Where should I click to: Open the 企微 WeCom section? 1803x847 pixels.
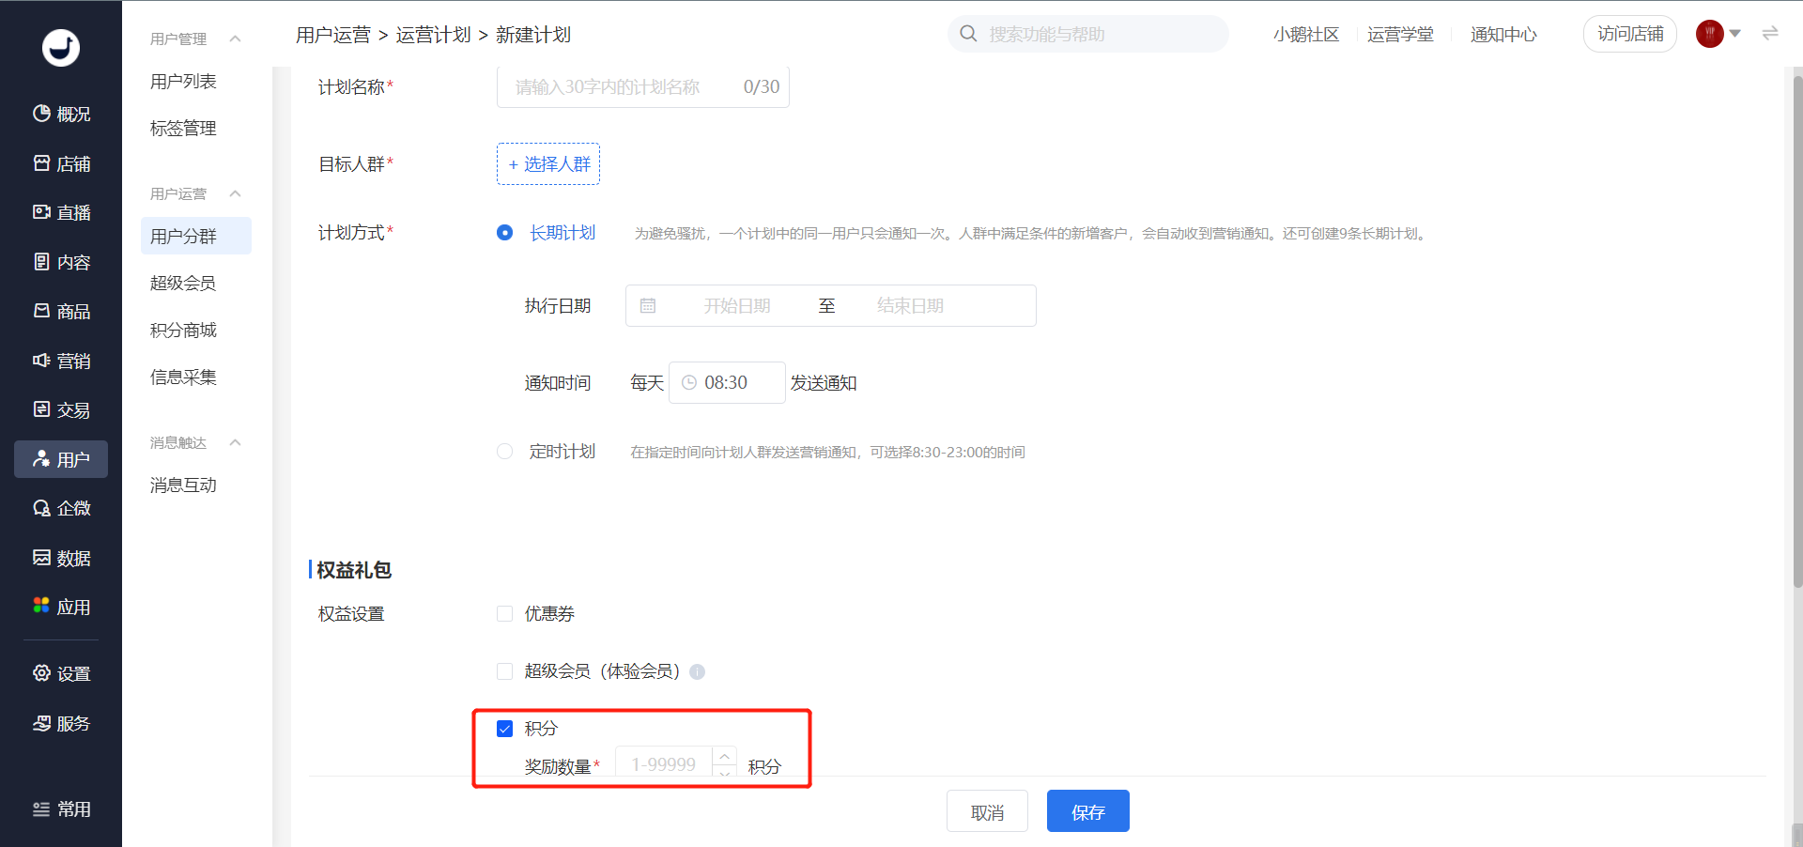point(61,509)
